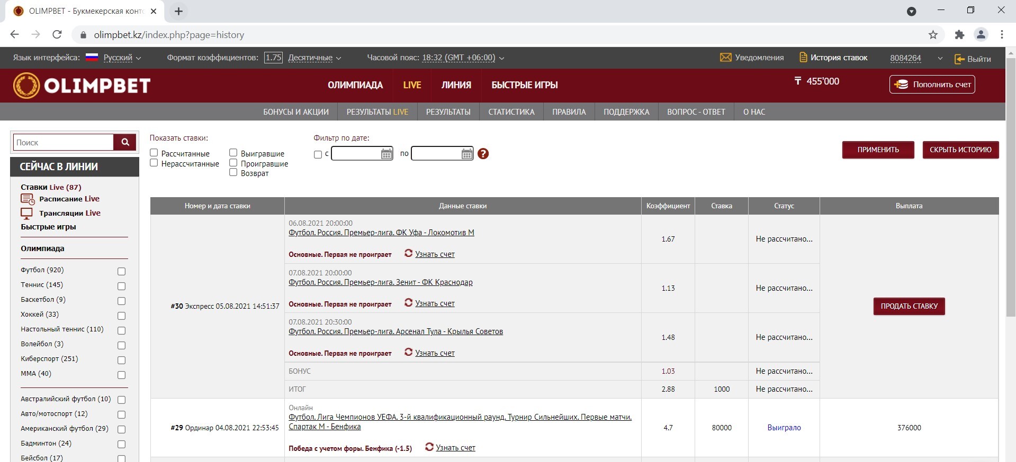Open the СТАТИСТИКА section
The width and height of the screenshot is (1016, 462).
pos(511,112)
